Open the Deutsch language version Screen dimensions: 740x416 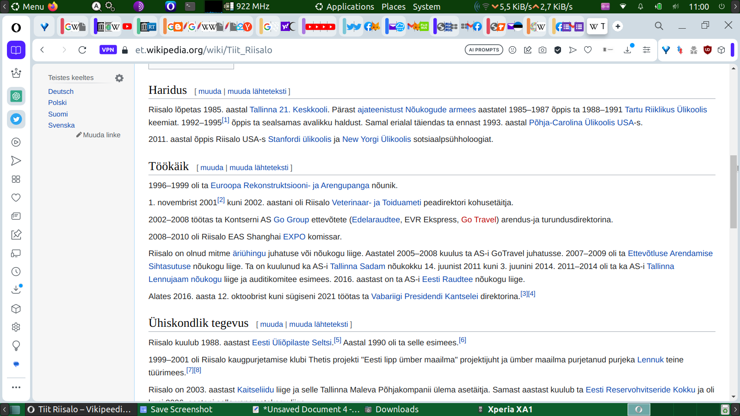click(x=61, y=92)
